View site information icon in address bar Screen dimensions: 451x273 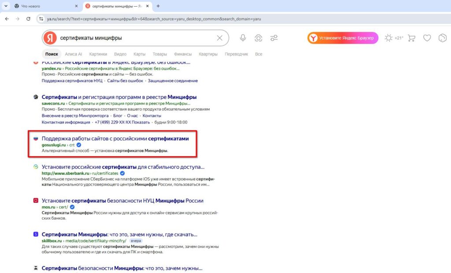(x=41, y=19)
